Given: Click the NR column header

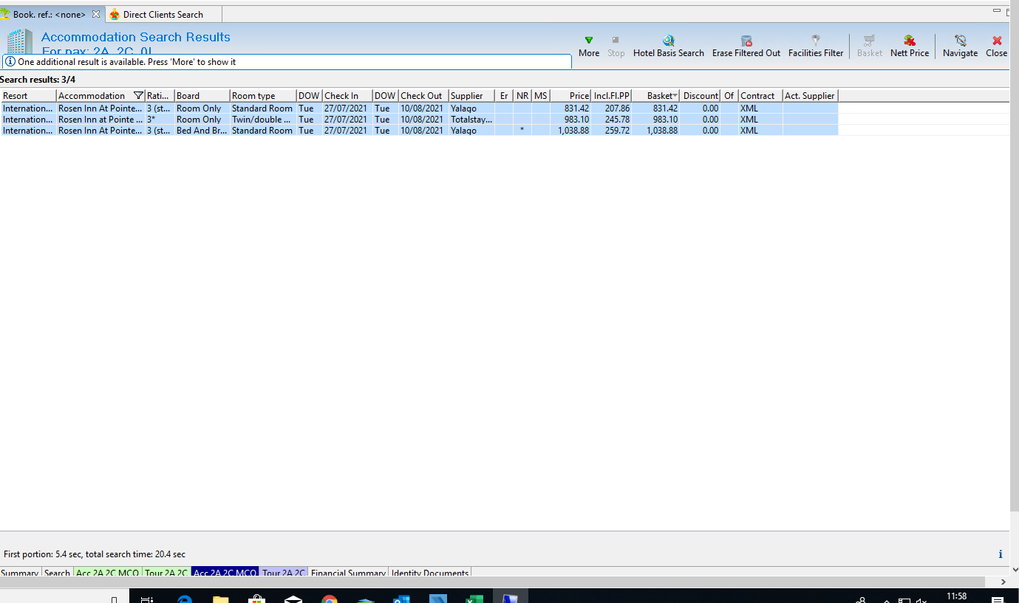Looking at the screenshot, I should (x=522, y=96).
